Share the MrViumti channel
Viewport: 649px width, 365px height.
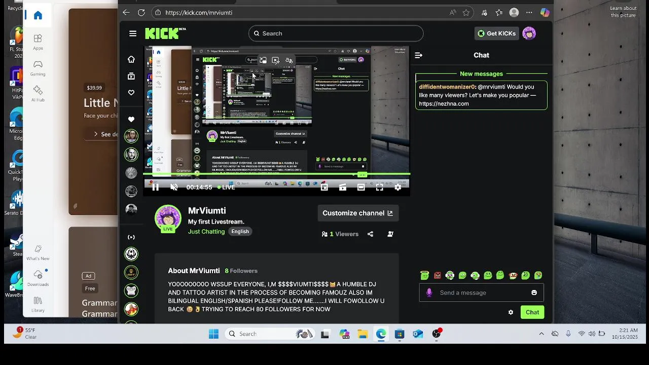(x=370, y=234)
